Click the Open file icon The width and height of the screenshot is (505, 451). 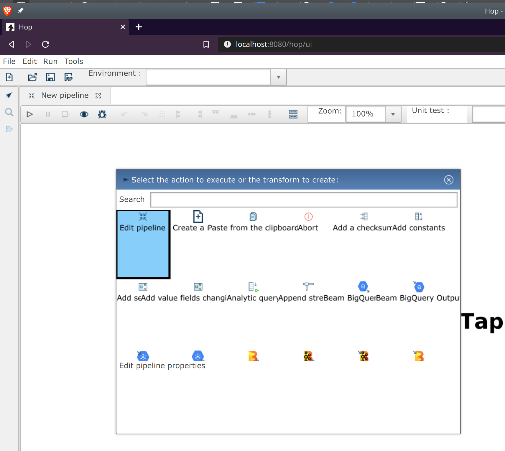coord(32,77)
